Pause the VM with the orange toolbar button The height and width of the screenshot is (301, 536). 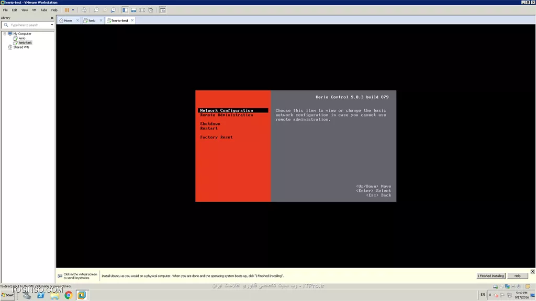(x=67, y=10)
